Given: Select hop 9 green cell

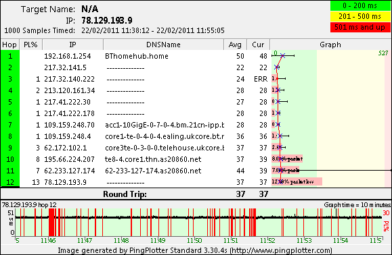Looking at the screenshot, I should pyautogui.click(x=10, y=148).
